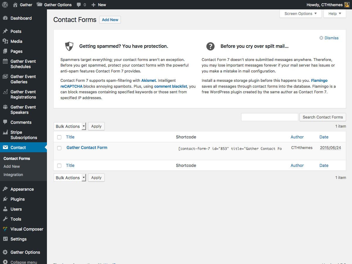352x264 pixels.
Task: Go to Appearance menu in sidebar
Action: pyautogui.click(x=22, y=189)
